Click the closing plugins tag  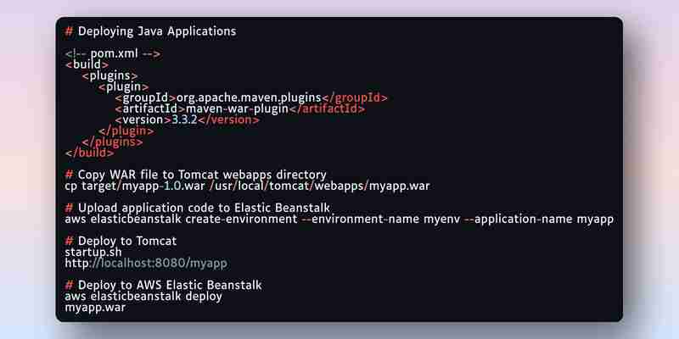click(x=113, y=142)
